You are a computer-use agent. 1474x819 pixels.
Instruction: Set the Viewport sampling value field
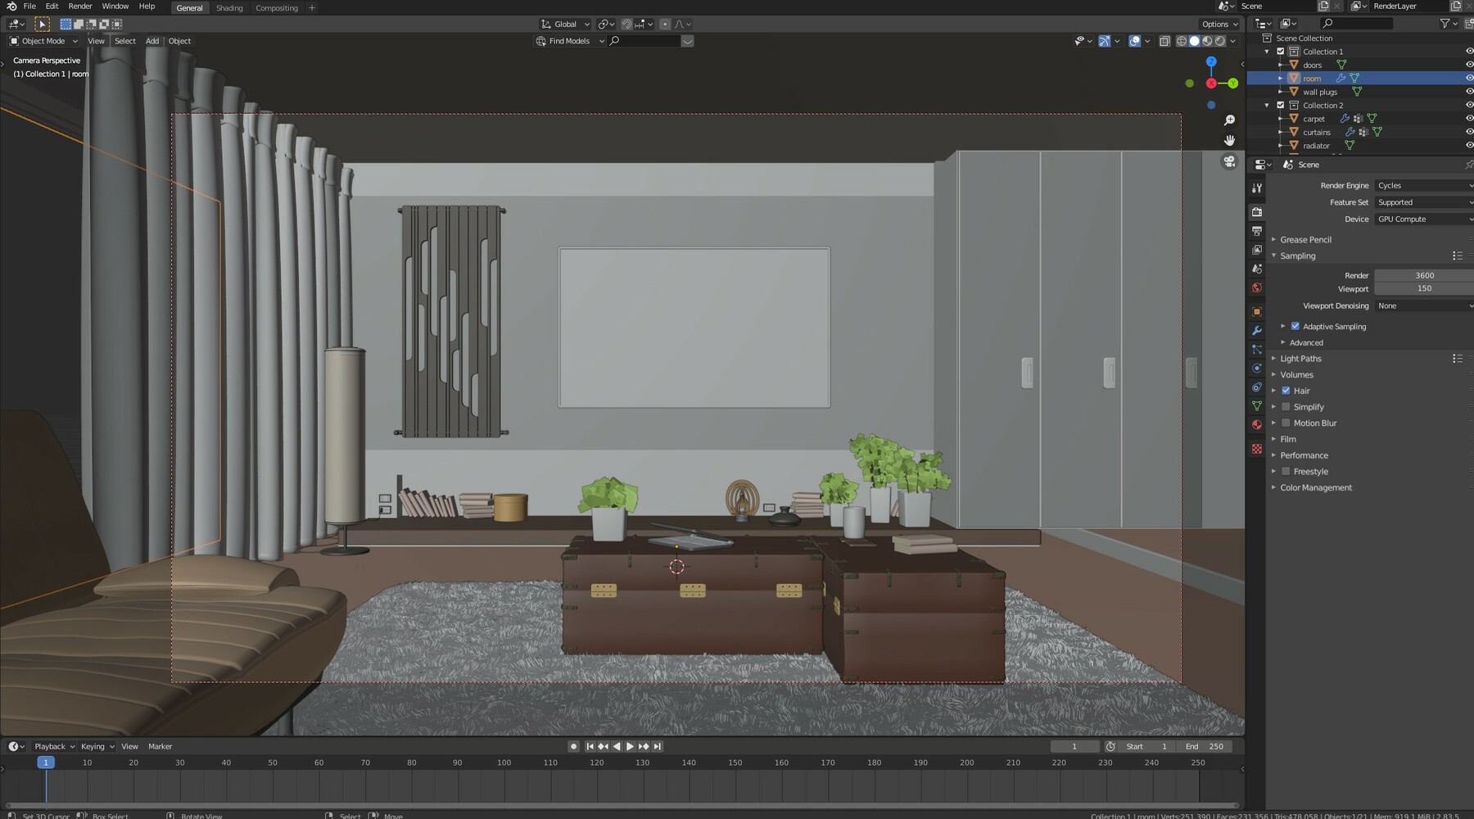point(1424,288)
